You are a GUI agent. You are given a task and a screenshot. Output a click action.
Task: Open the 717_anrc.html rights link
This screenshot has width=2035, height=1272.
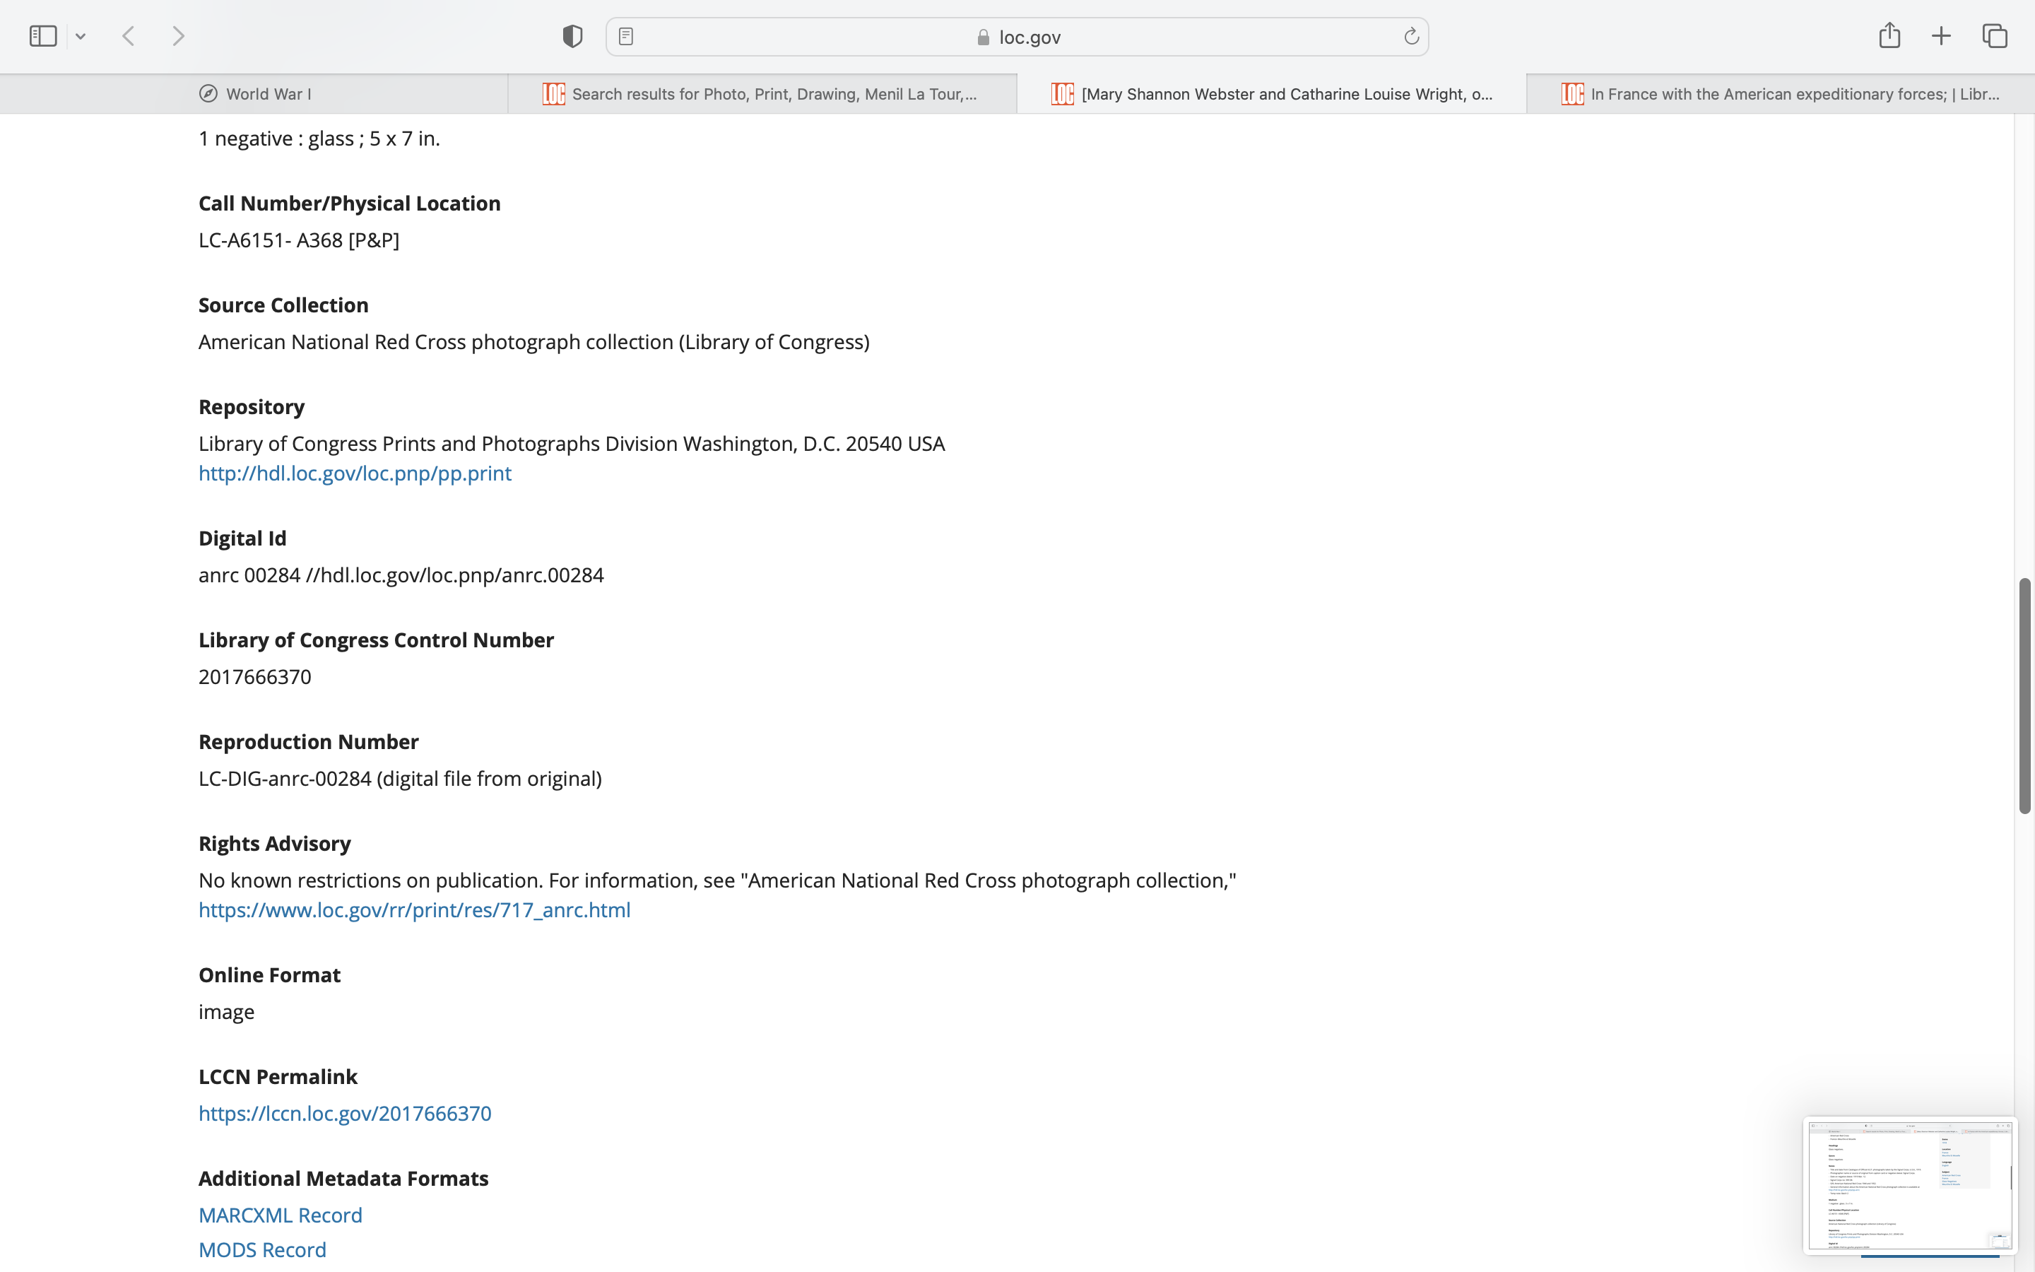pyautogui.click(x=415, y=910)
